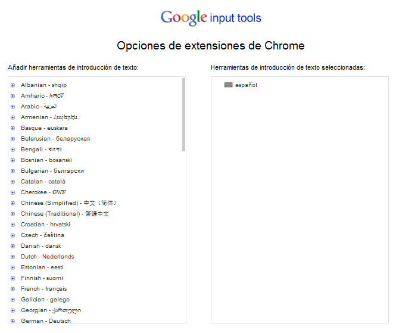The width and height of the screenshot is (396, 333).
Task: Expand the Albanian language entry
Action: [13, 85]
